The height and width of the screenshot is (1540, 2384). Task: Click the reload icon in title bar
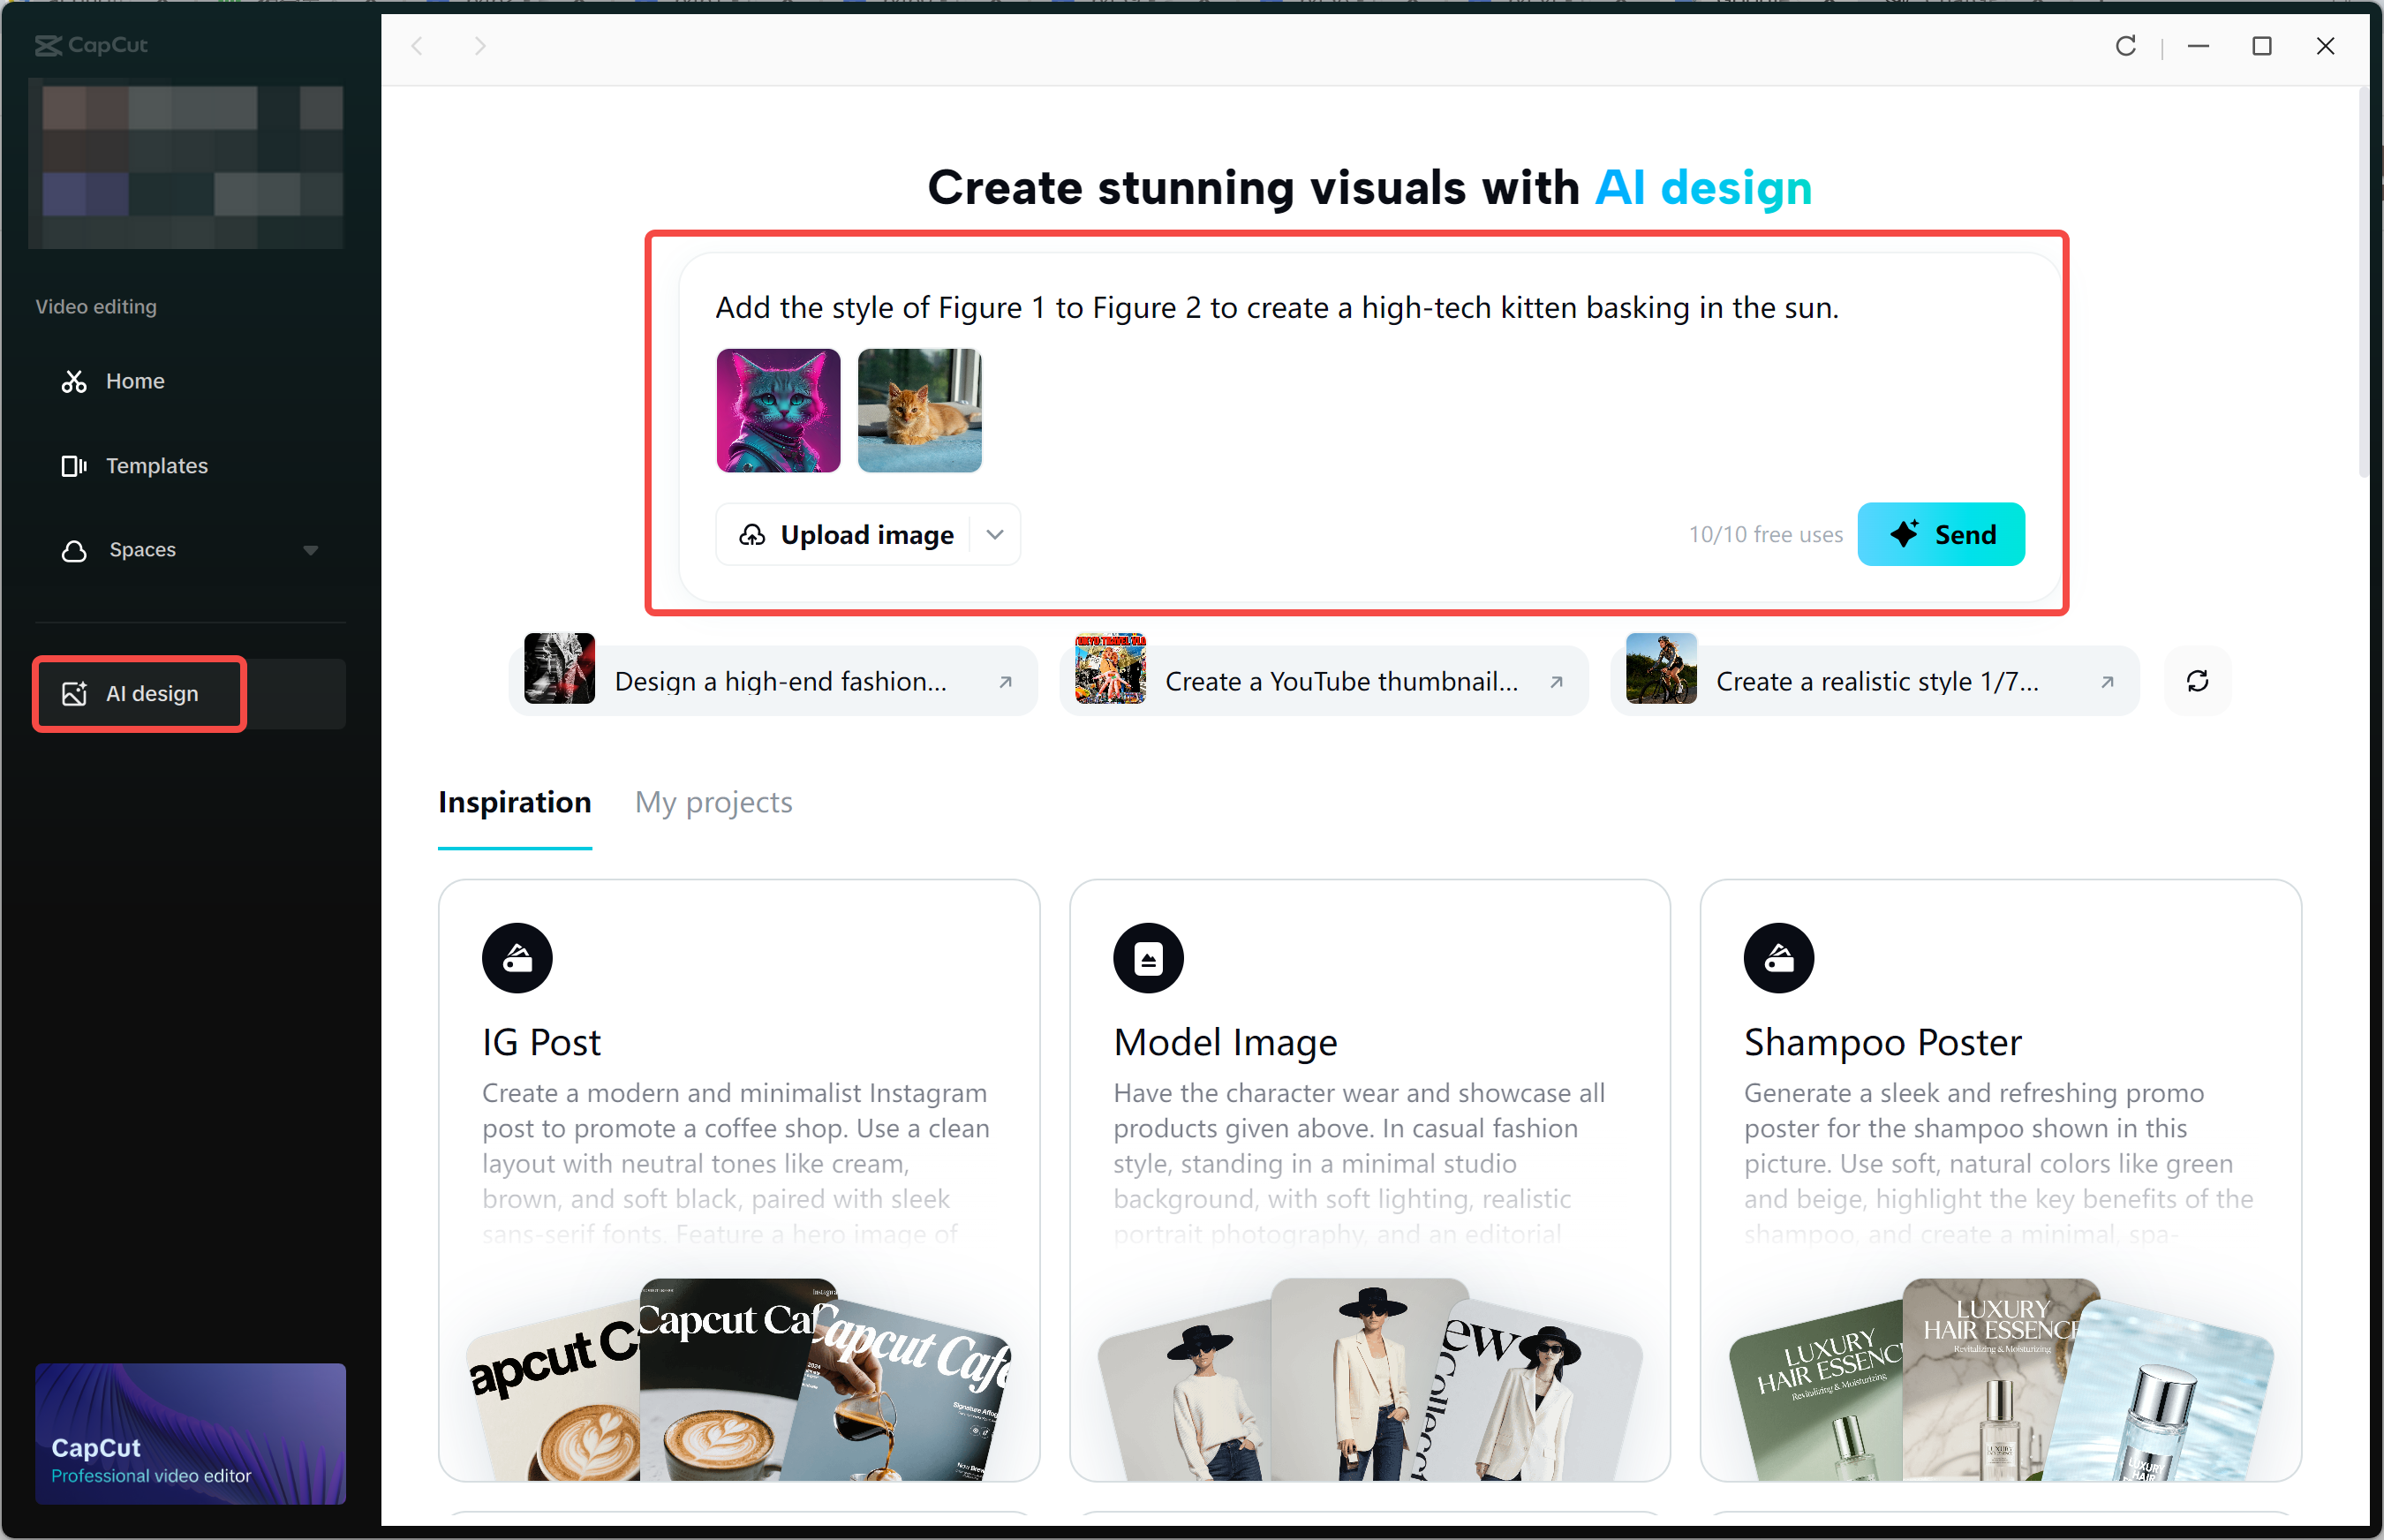pos(2126,46)
